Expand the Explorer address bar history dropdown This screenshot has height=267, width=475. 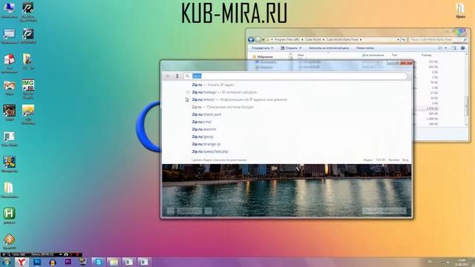click(398, 39)
